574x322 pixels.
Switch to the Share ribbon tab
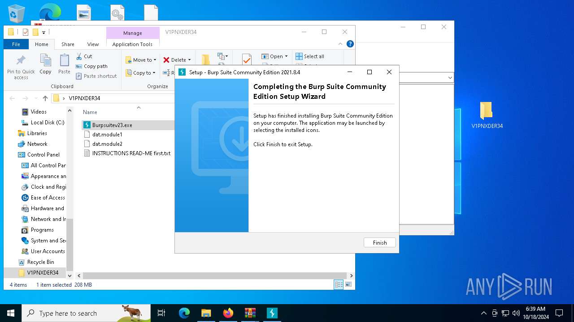(68, 44)
